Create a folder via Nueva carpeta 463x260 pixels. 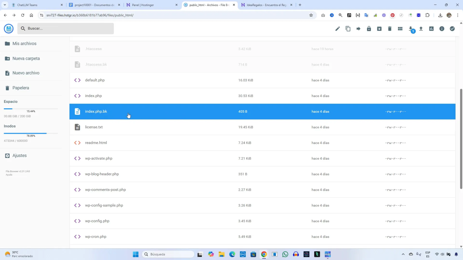25,58
